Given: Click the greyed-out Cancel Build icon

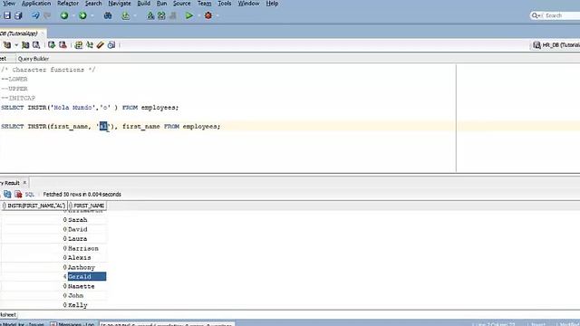Looking at the screenshot, I should [173, 15].
